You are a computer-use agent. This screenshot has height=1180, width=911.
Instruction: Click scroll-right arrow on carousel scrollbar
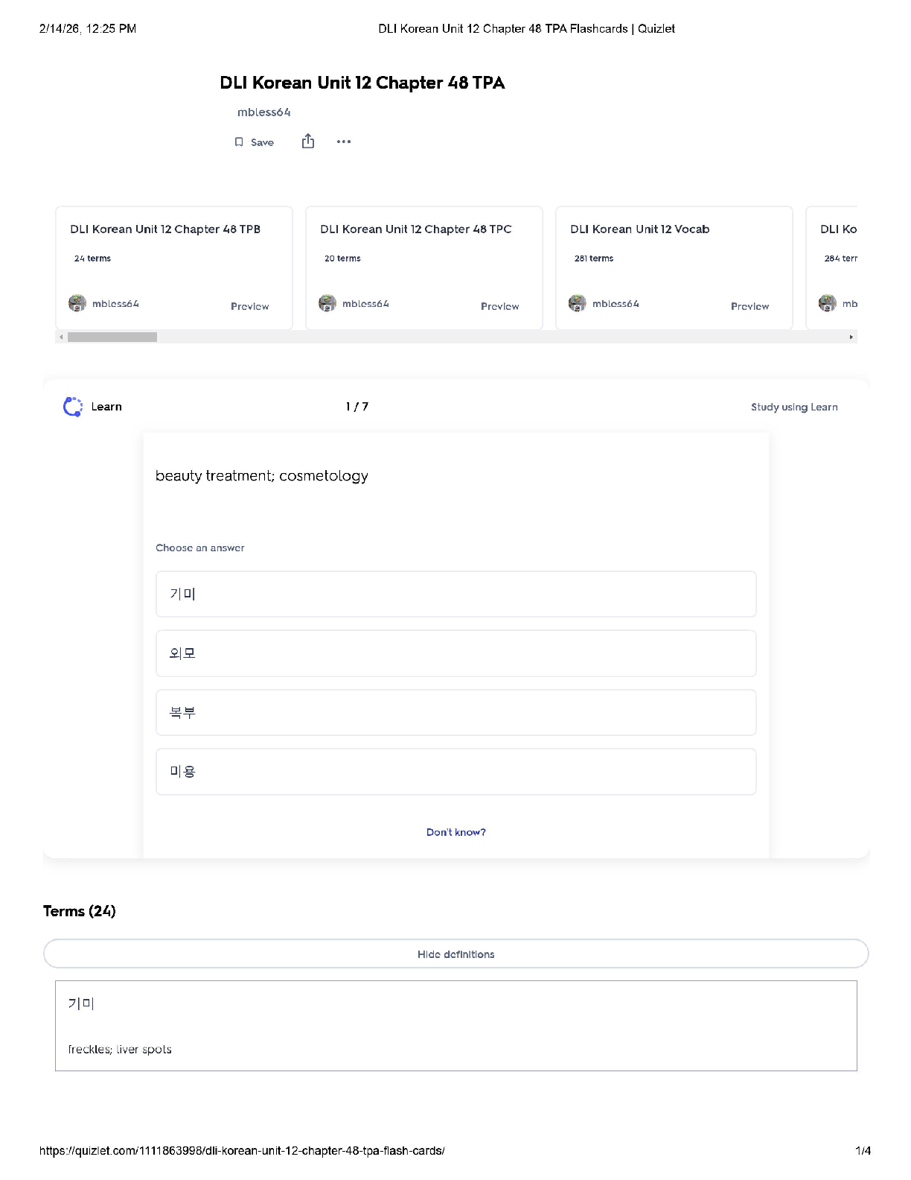tap(851, 337)
